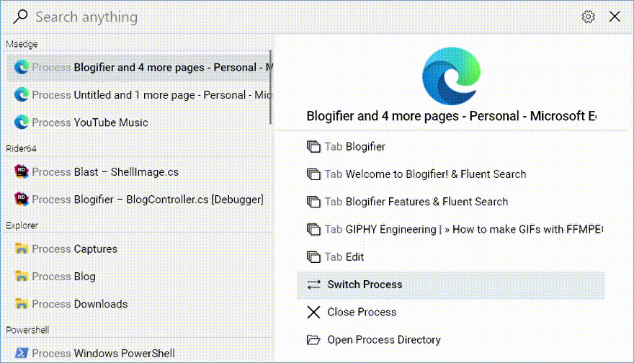Click tab icon next to GIPHY Engineering
Image resolution: width=634 pixels, height=363 pixels.
click(313, 229)
